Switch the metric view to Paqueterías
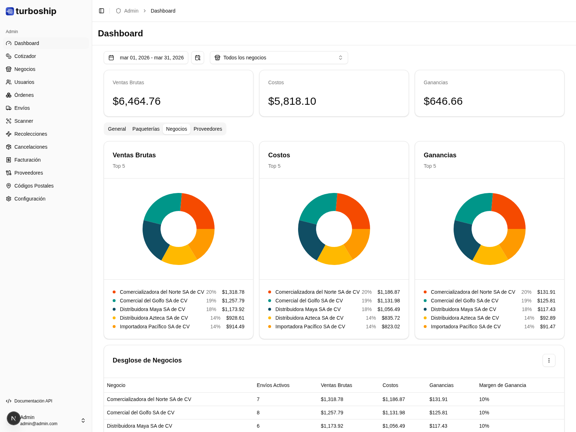 point(146,129)
